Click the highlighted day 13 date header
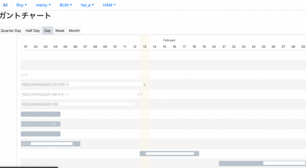This screenshot has height=168, width=306. (145, 46)
